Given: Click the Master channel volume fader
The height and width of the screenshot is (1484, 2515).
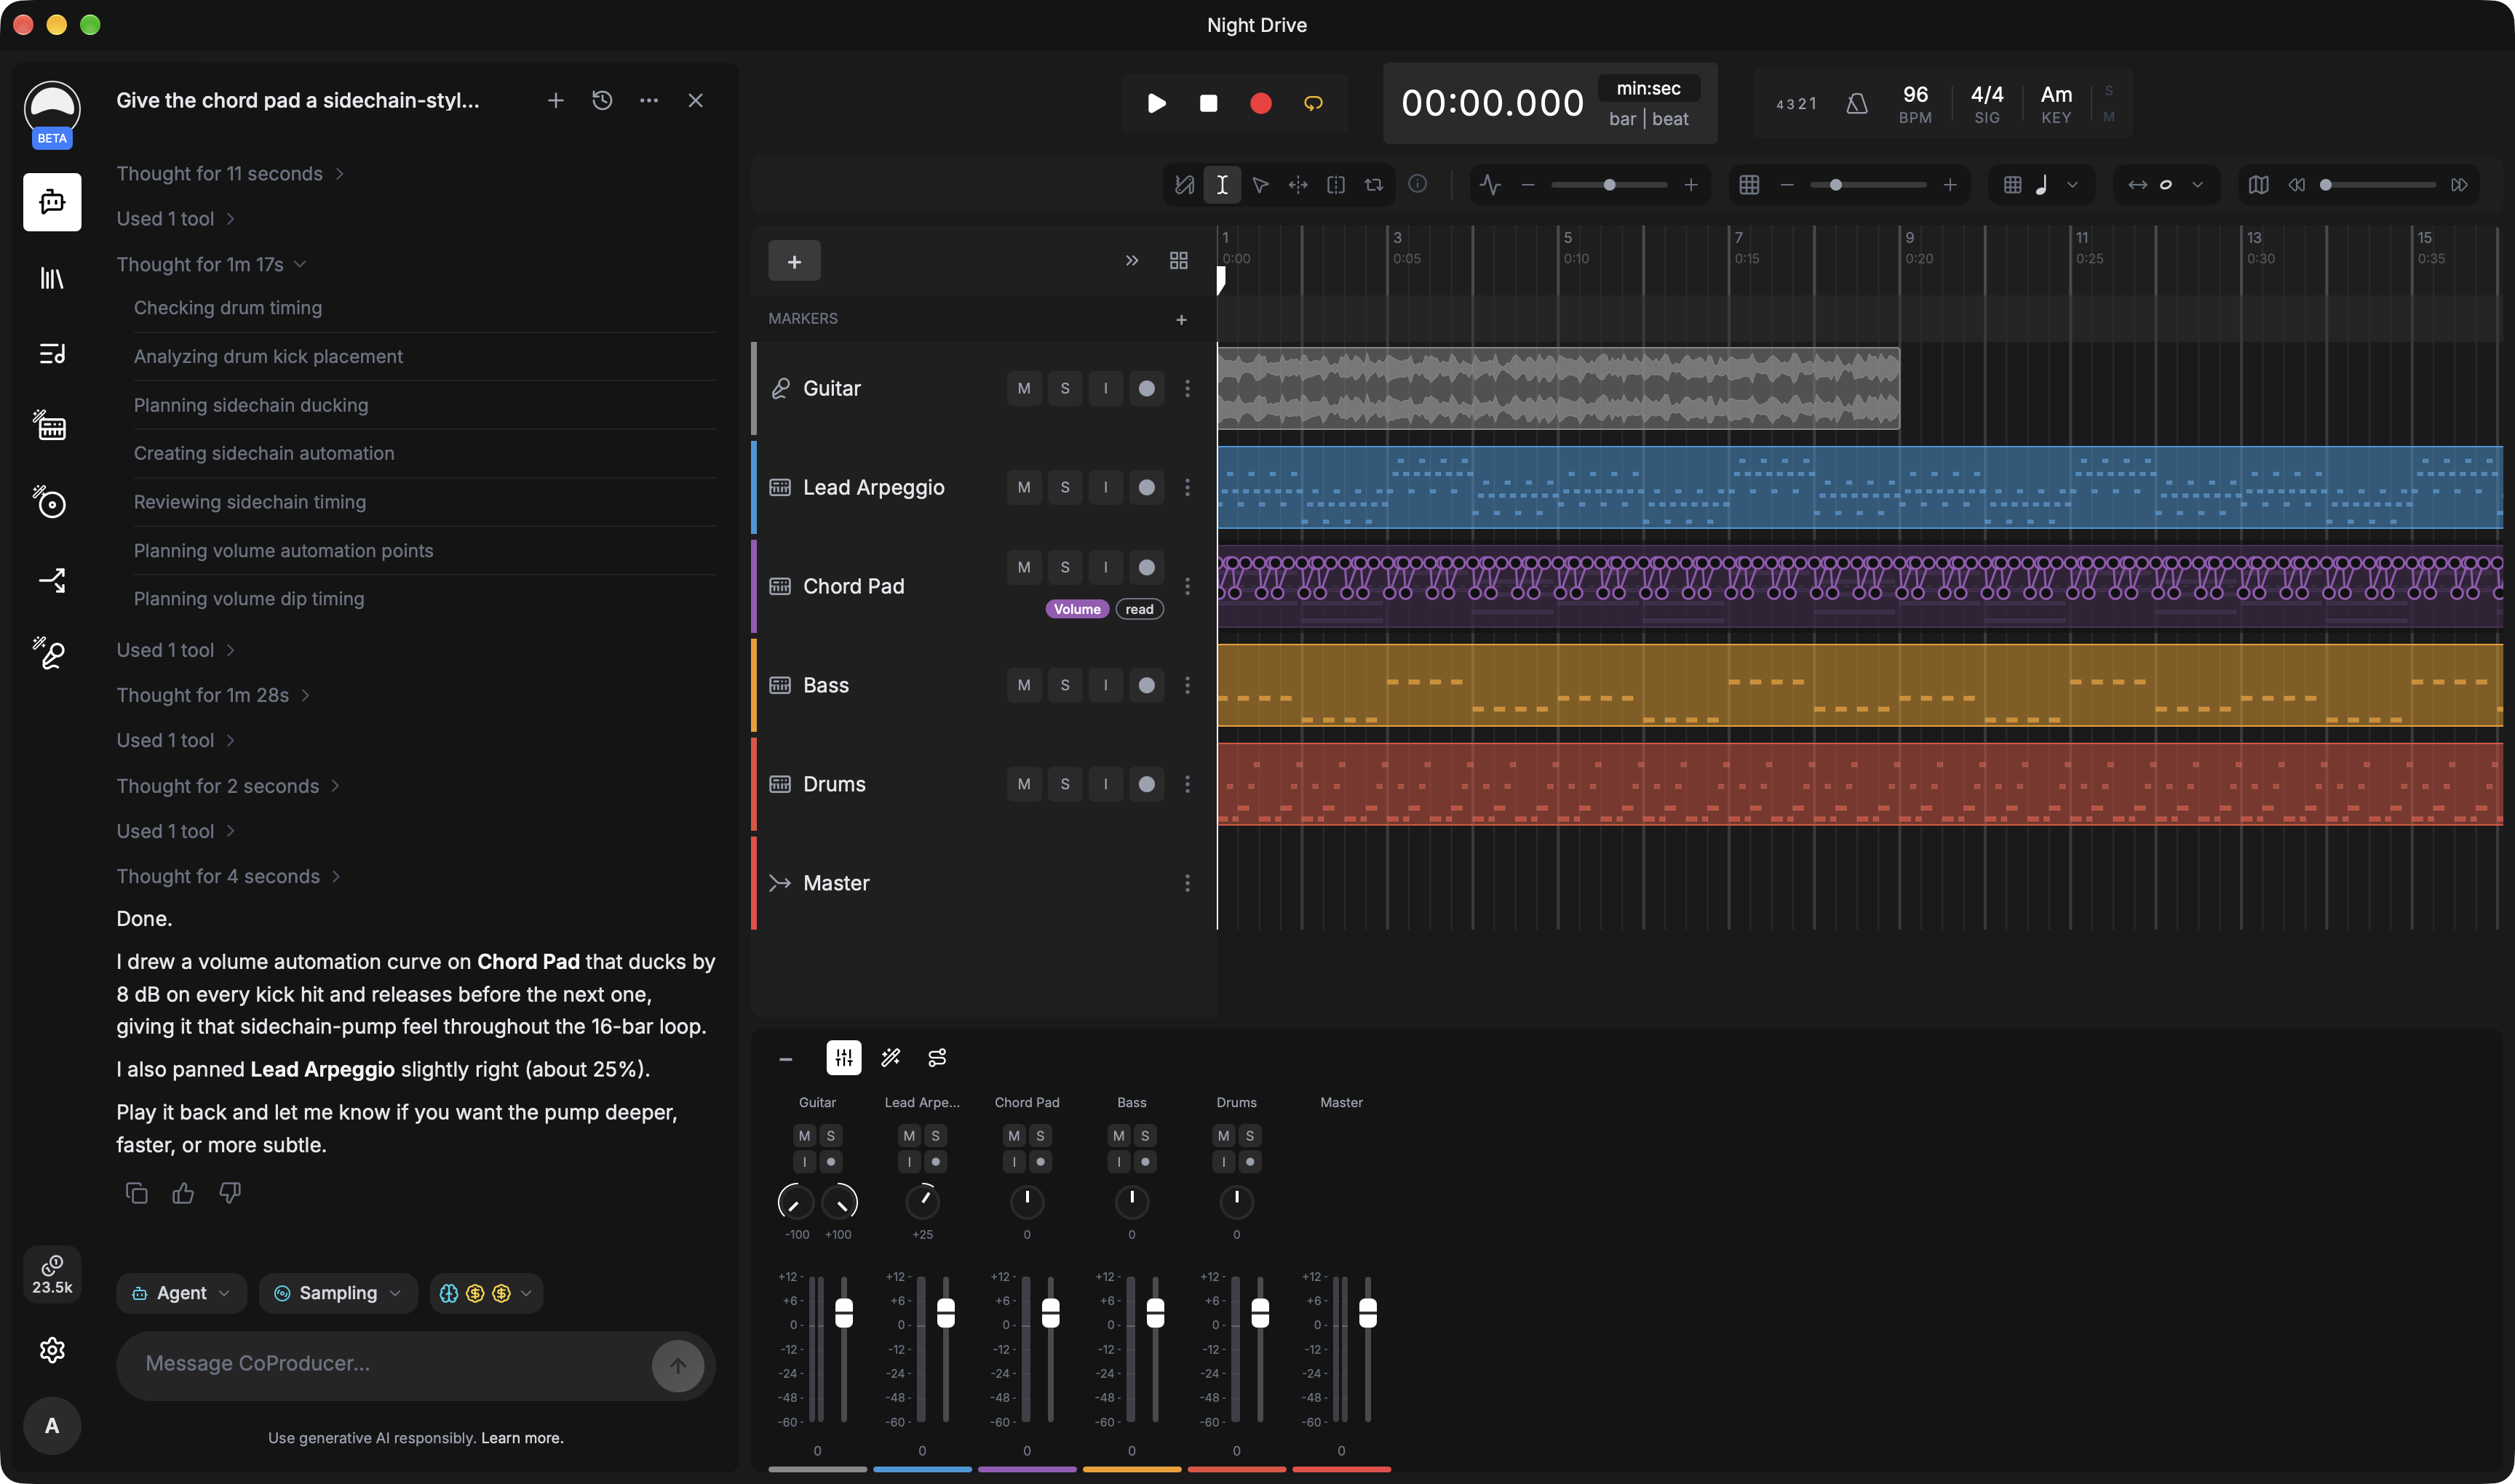Looking at the screenshot, I should click(x=1367, y=1313).
